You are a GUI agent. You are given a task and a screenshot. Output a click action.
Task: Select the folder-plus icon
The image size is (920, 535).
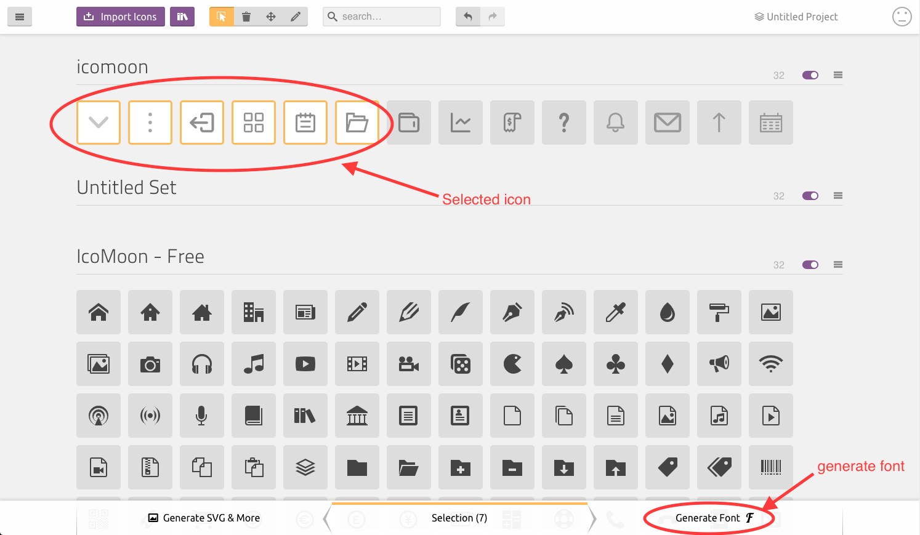click(x=461, y=467)
